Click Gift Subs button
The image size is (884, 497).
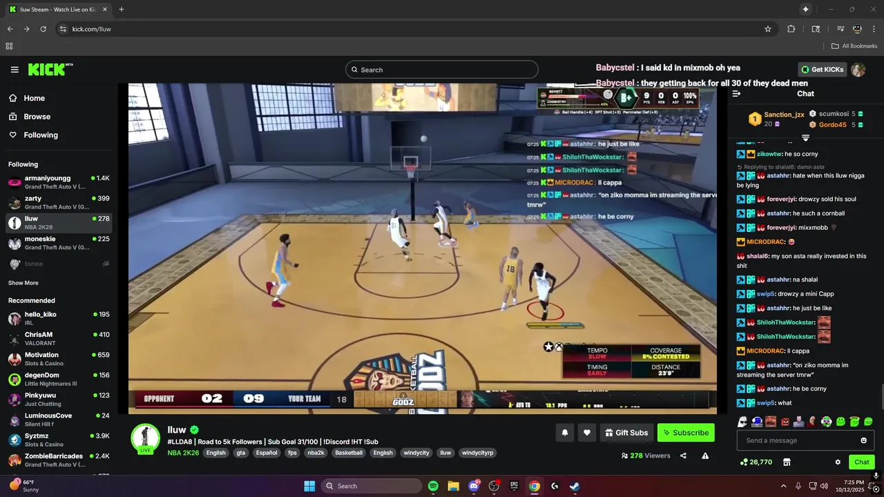point(626,433)
